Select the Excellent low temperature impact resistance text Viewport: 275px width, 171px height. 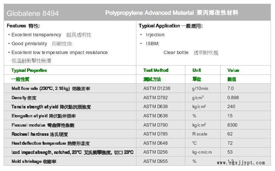tap(59, 53)
